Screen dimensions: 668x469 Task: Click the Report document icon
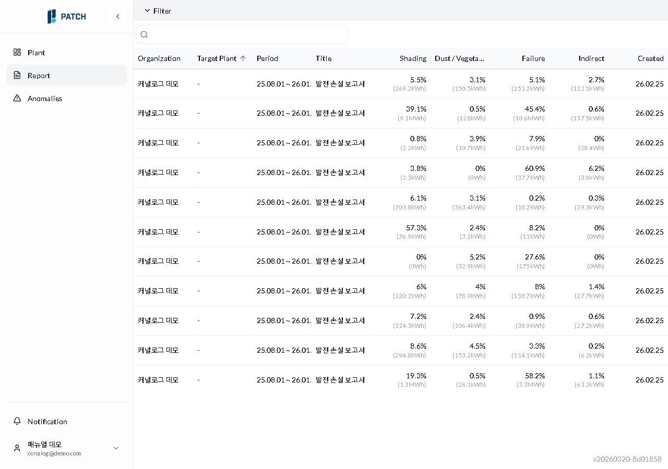(x=17, y=76)
